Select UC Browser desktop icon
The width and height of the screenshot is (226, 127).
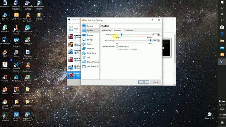(x=16, y=16)
